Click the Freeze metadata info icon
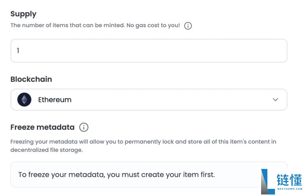The width and height of the screenshot is (304, 195). pos(84,127)
